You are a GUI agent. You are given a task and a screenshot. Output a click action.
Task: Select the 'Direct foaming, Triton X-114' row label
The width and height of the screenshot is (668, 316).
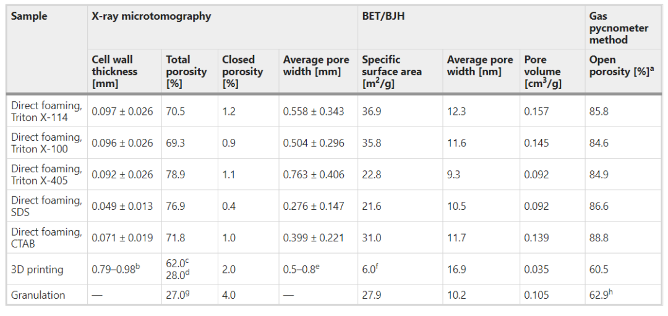tap(46, 111)
